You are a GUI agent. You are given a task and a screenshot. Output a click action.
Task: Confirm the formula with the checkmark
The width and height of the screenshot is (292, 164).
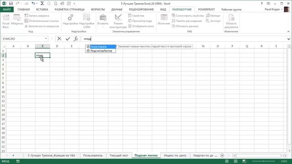[68, 39]
